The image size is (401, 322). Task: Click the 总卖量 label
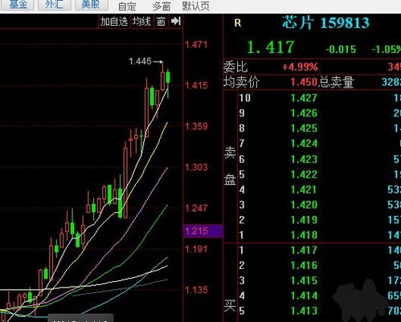point(336,82)
